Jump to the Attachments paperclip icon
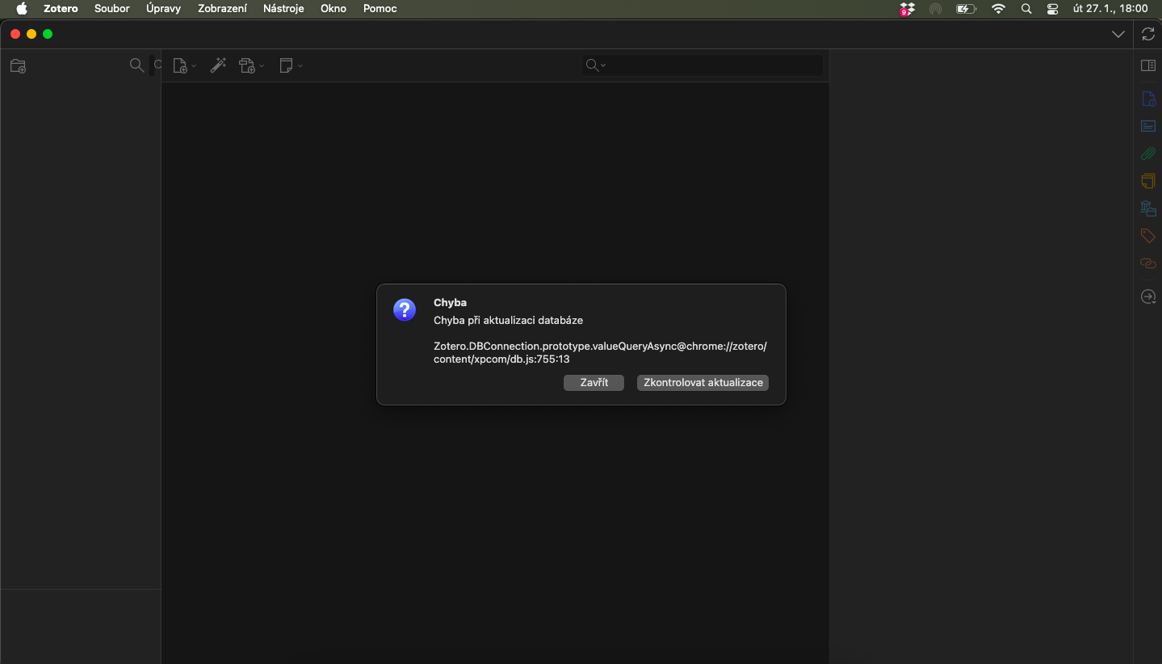Screen dimensions: 1162x664 tap(1147, 153)
